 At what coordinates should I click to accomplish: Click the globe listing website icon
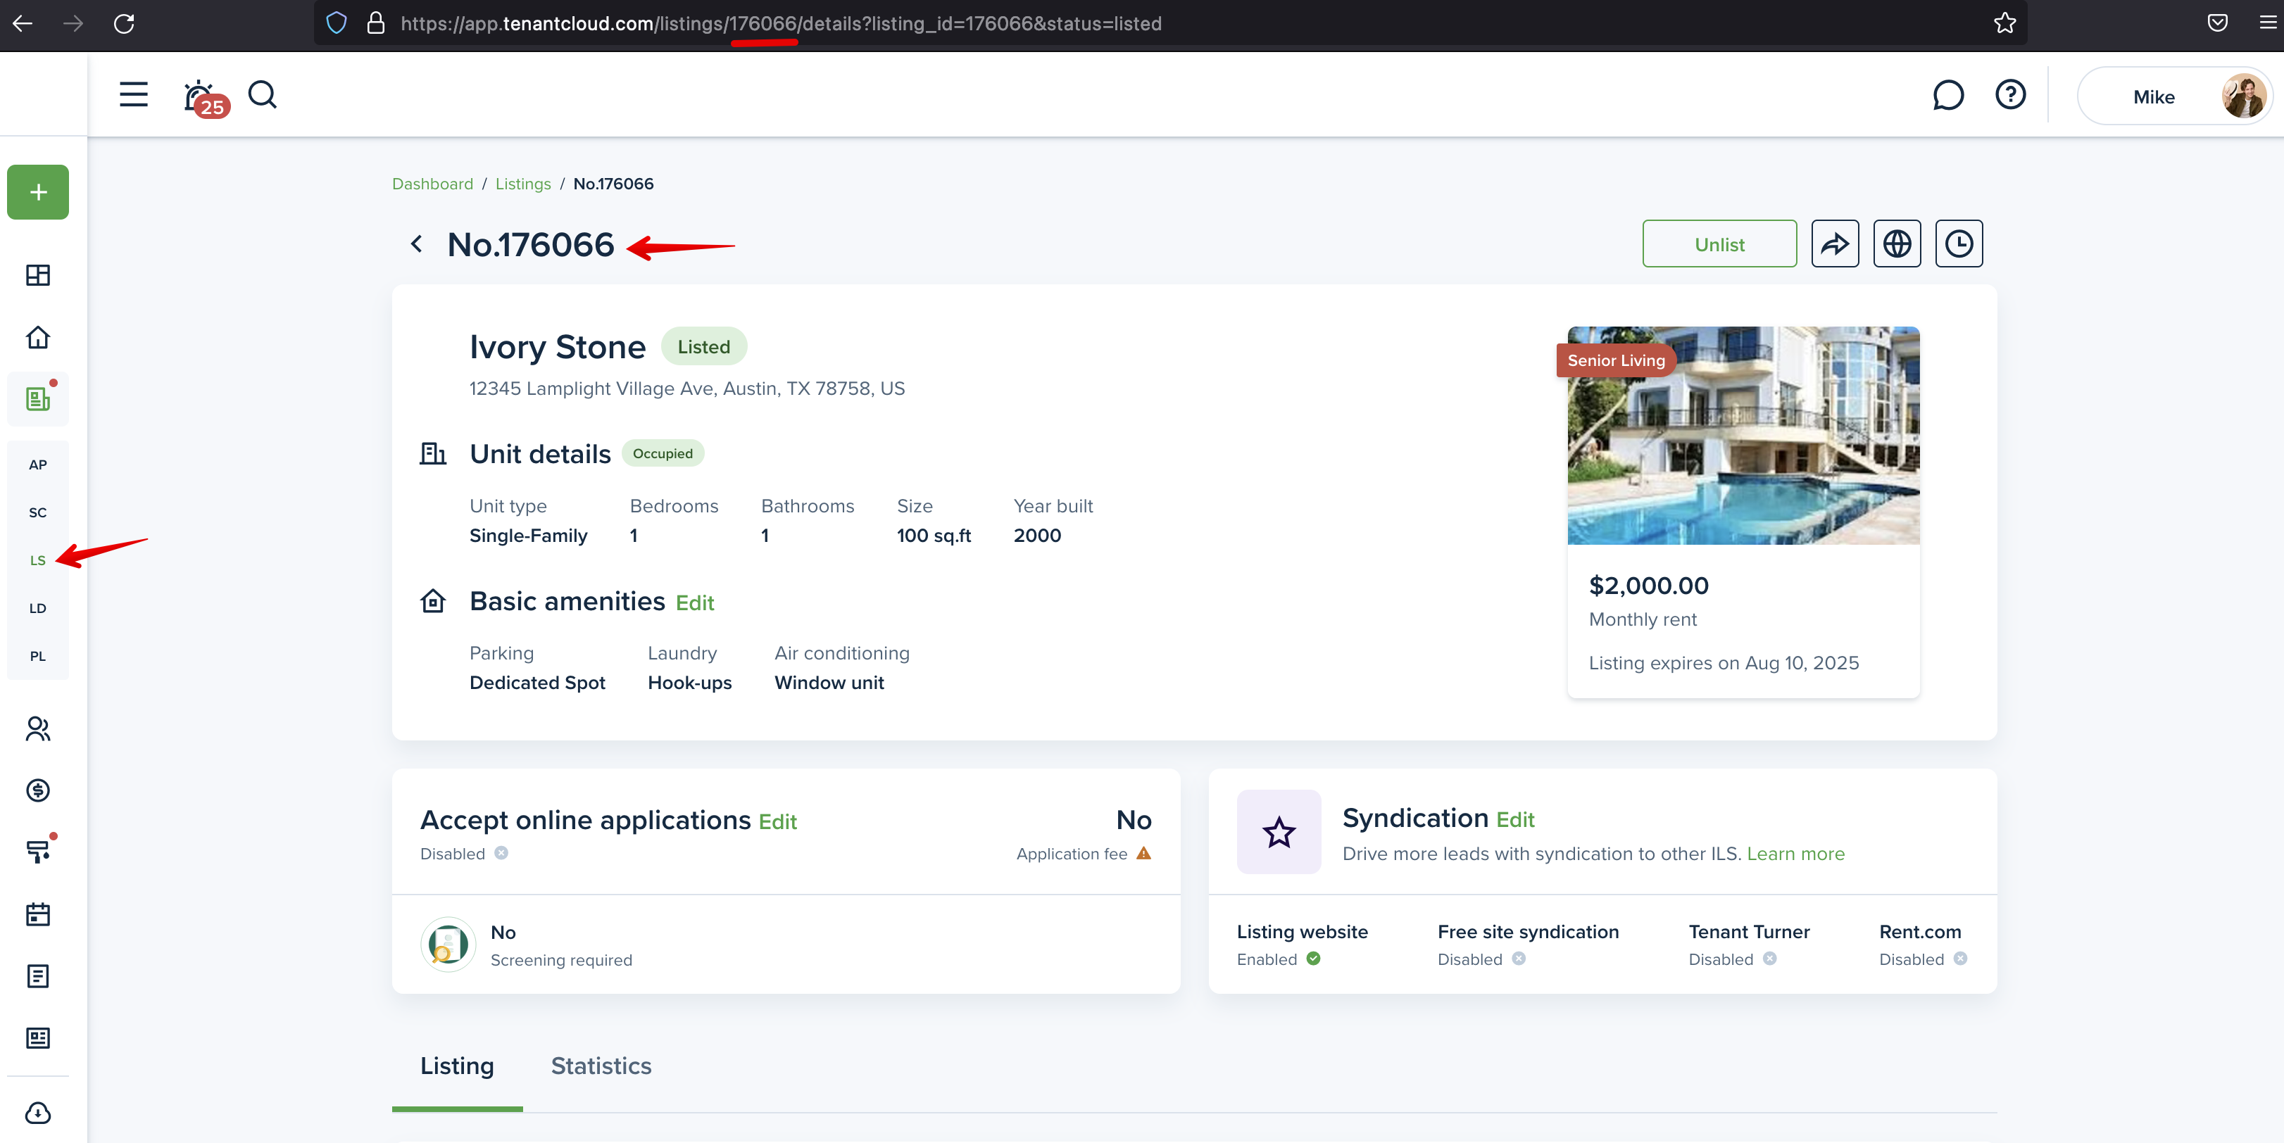[1897, 244]
